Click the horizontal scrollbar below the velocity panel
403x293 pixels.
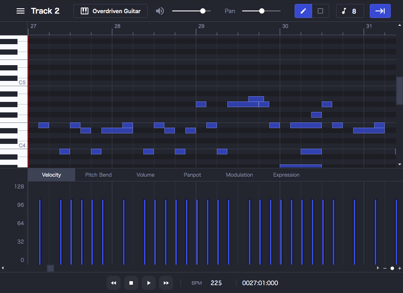[x=50, y=268]
